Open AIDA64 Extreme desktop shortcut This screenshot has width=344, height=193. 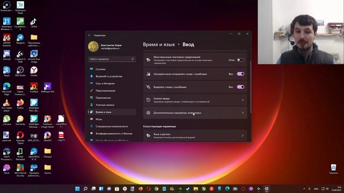pos(6,40)
